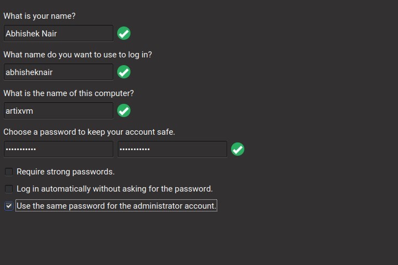398x265 pixels.
Task: Tick the automatic login checkbox
Action: point(9,189)
